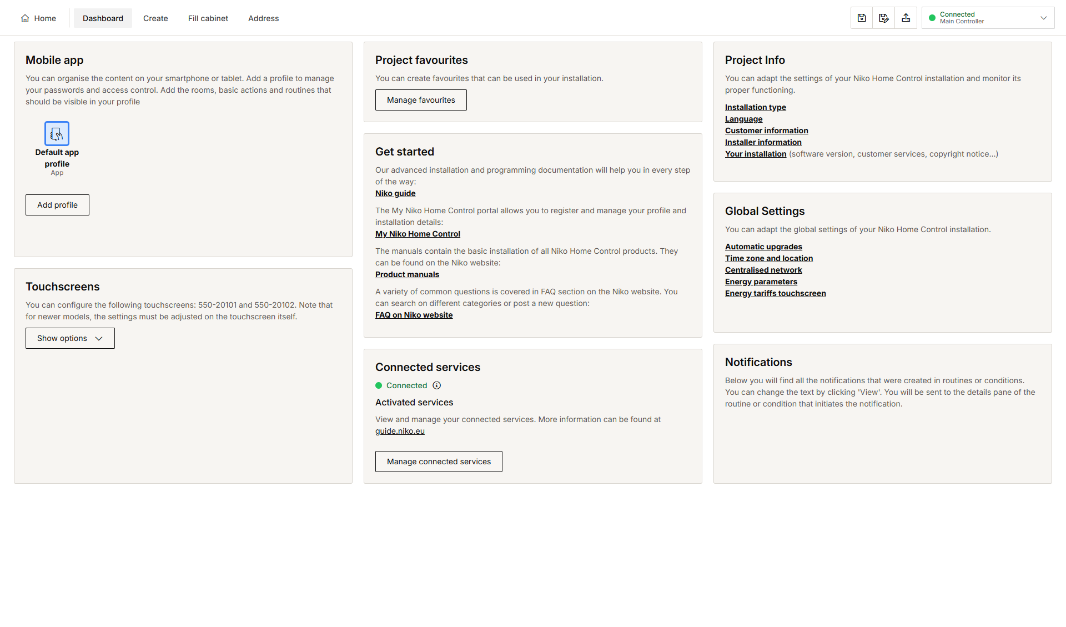Open the Niko guide link
The height and width of the screenshot is (627, 1066).
[x=395, y=193]
